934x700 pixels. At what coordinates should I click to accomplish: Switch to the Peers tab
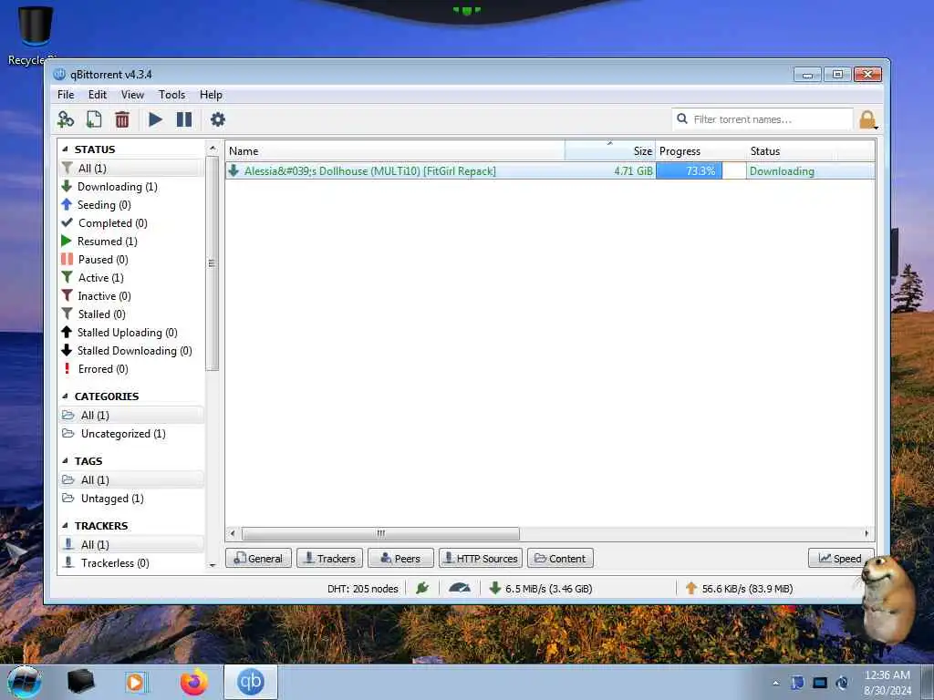pyautogui.click(x=400, y=559)
